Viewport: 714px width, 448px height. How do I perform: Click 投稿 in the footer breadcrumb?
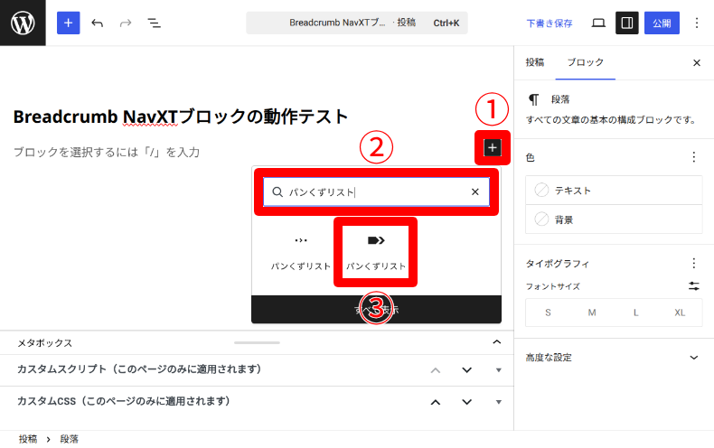pos(28,439)
